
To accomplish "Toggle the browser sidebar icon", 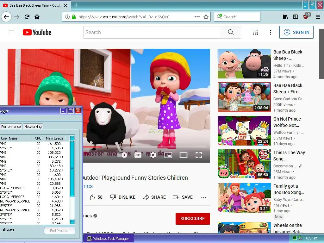I will coord(296,17).
